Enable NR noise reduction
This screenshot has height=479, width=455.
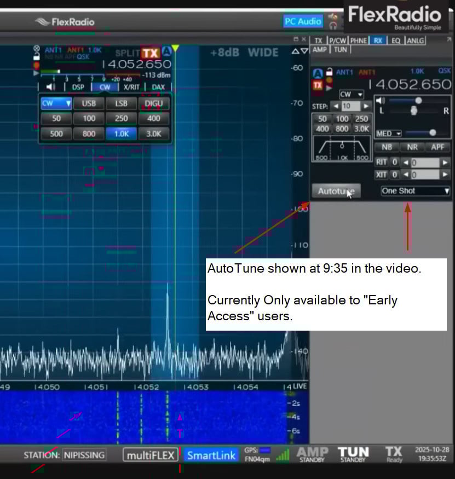pos(412,147)
